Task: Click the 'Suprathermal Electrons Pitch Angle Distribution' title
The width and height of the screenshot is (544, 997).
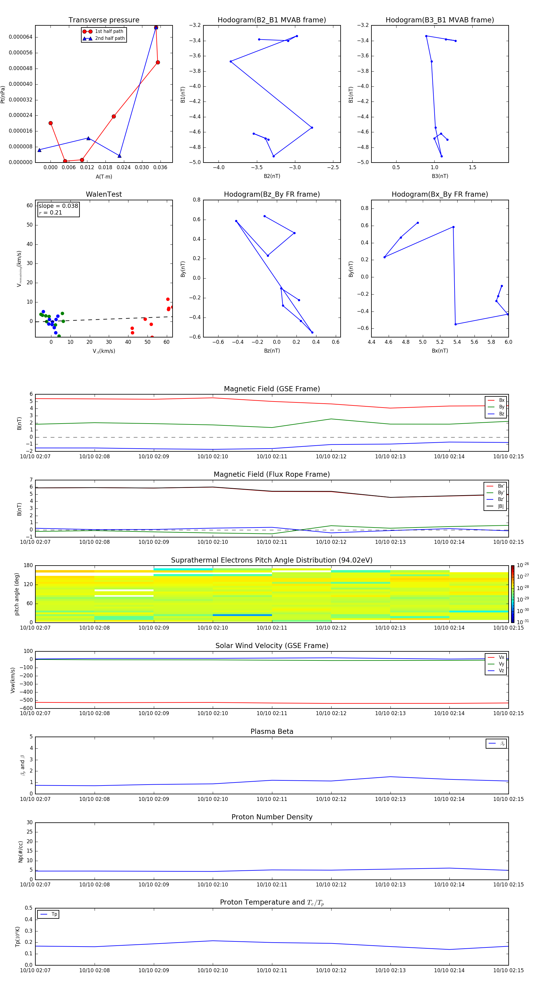Action: (x=272, y=560)
